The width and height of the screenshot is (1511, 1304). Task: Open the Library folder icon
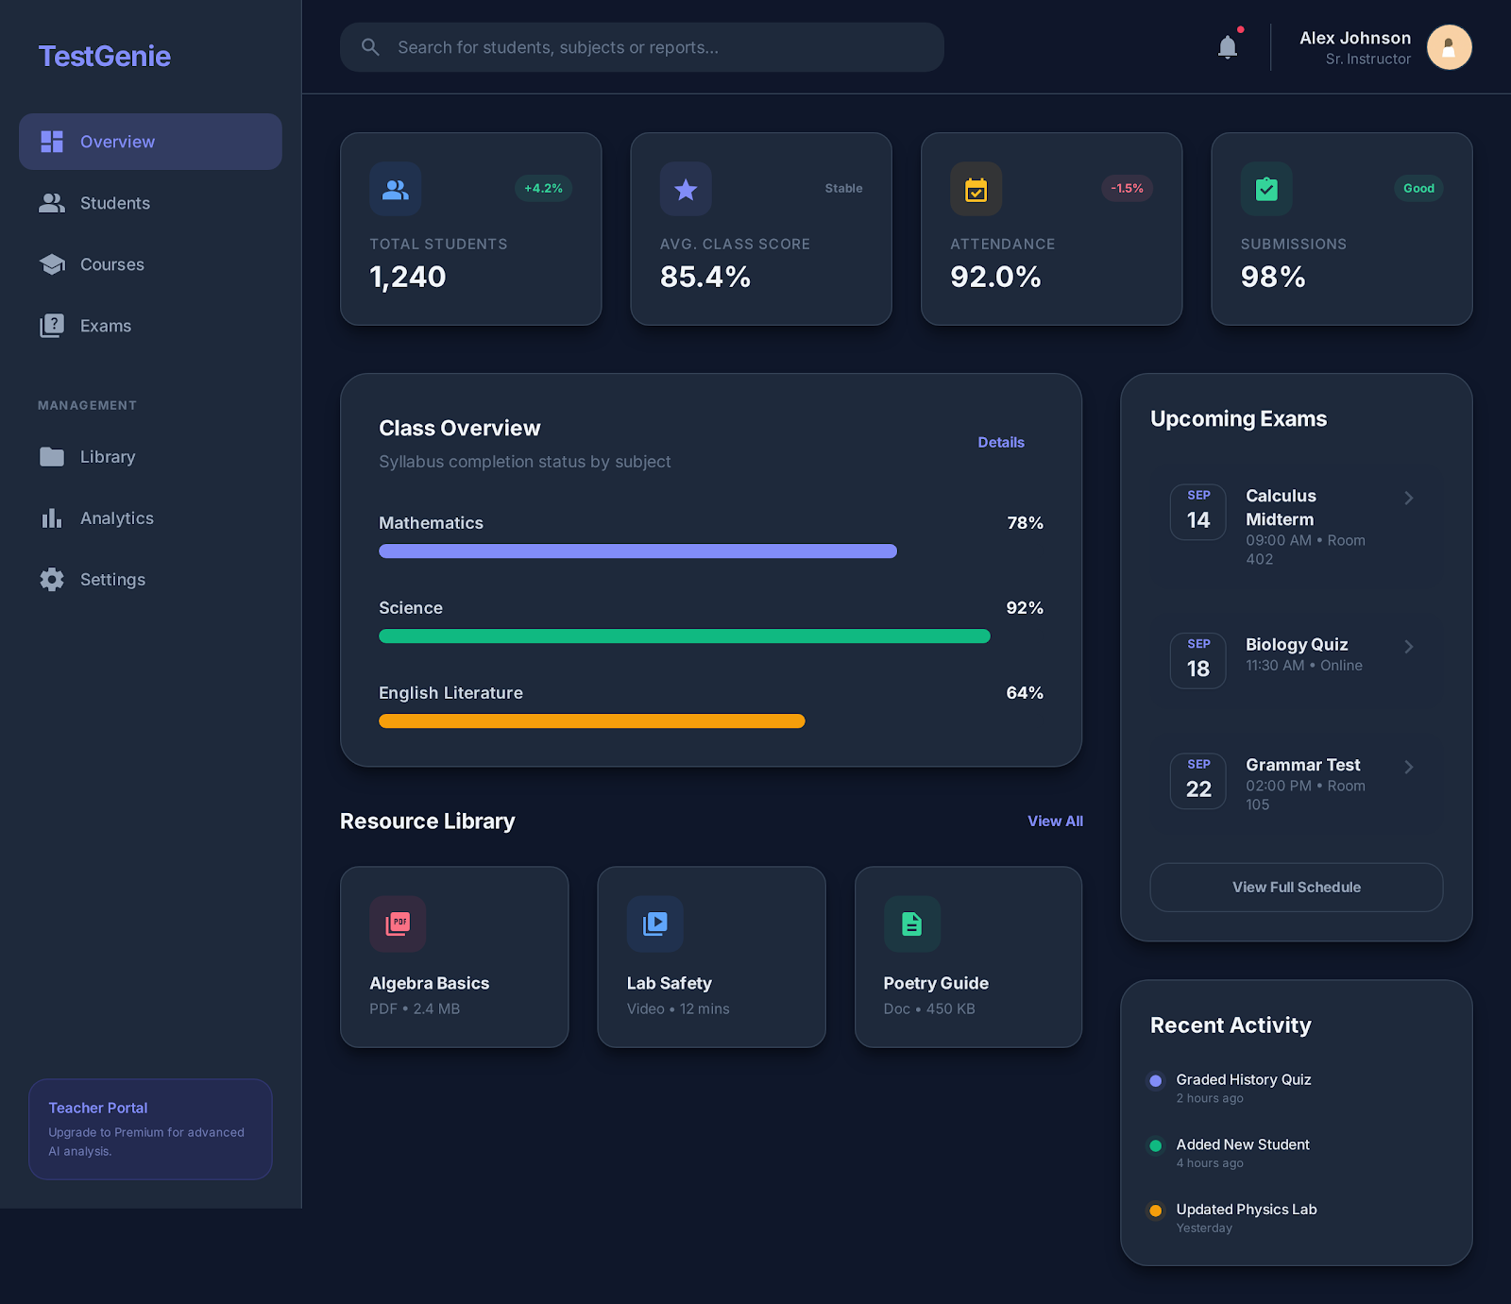tap(53, 456)
